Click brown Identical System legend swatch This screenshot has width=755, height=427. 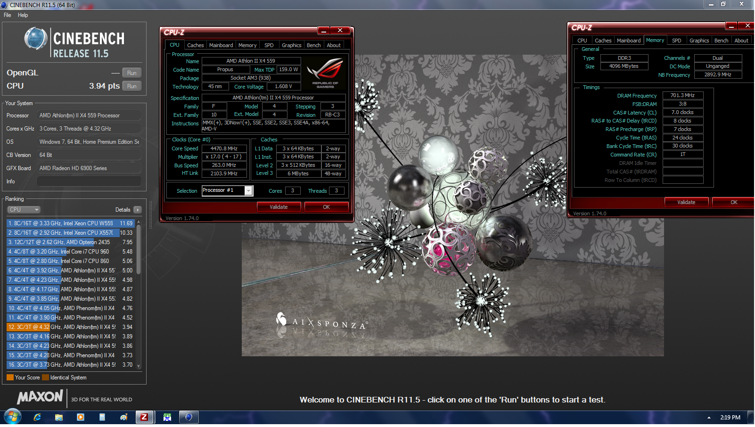(45, 378)
